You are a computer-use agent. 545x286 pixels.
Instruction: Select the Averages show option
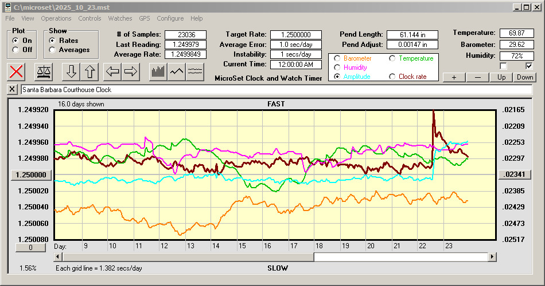(53, 50)
